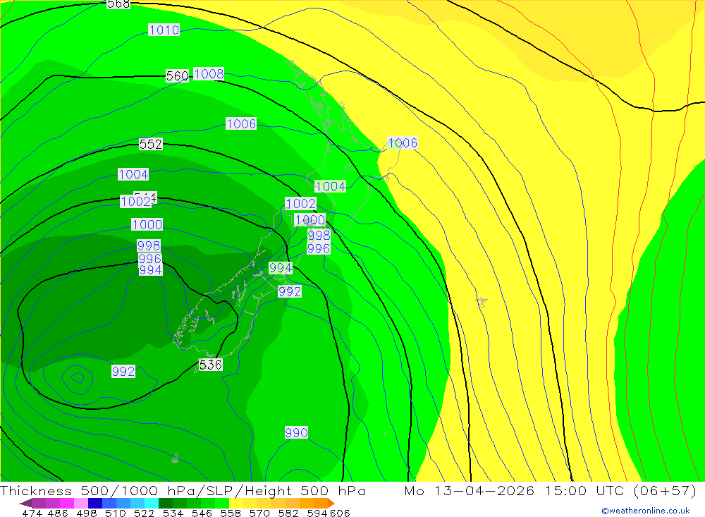Click the legend value 582
Image resolution: width=705 pixels, height=517 pixels.
pos(288,513)
